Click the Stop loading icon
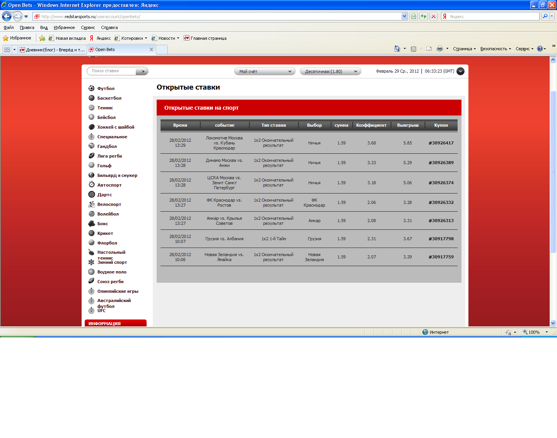This screenshot has height=438, width=557. (x=434, y=16)
